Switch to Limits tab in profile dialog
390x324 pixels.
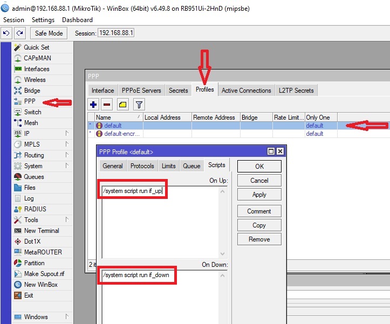pyautogui.click(x=168, y=166)
